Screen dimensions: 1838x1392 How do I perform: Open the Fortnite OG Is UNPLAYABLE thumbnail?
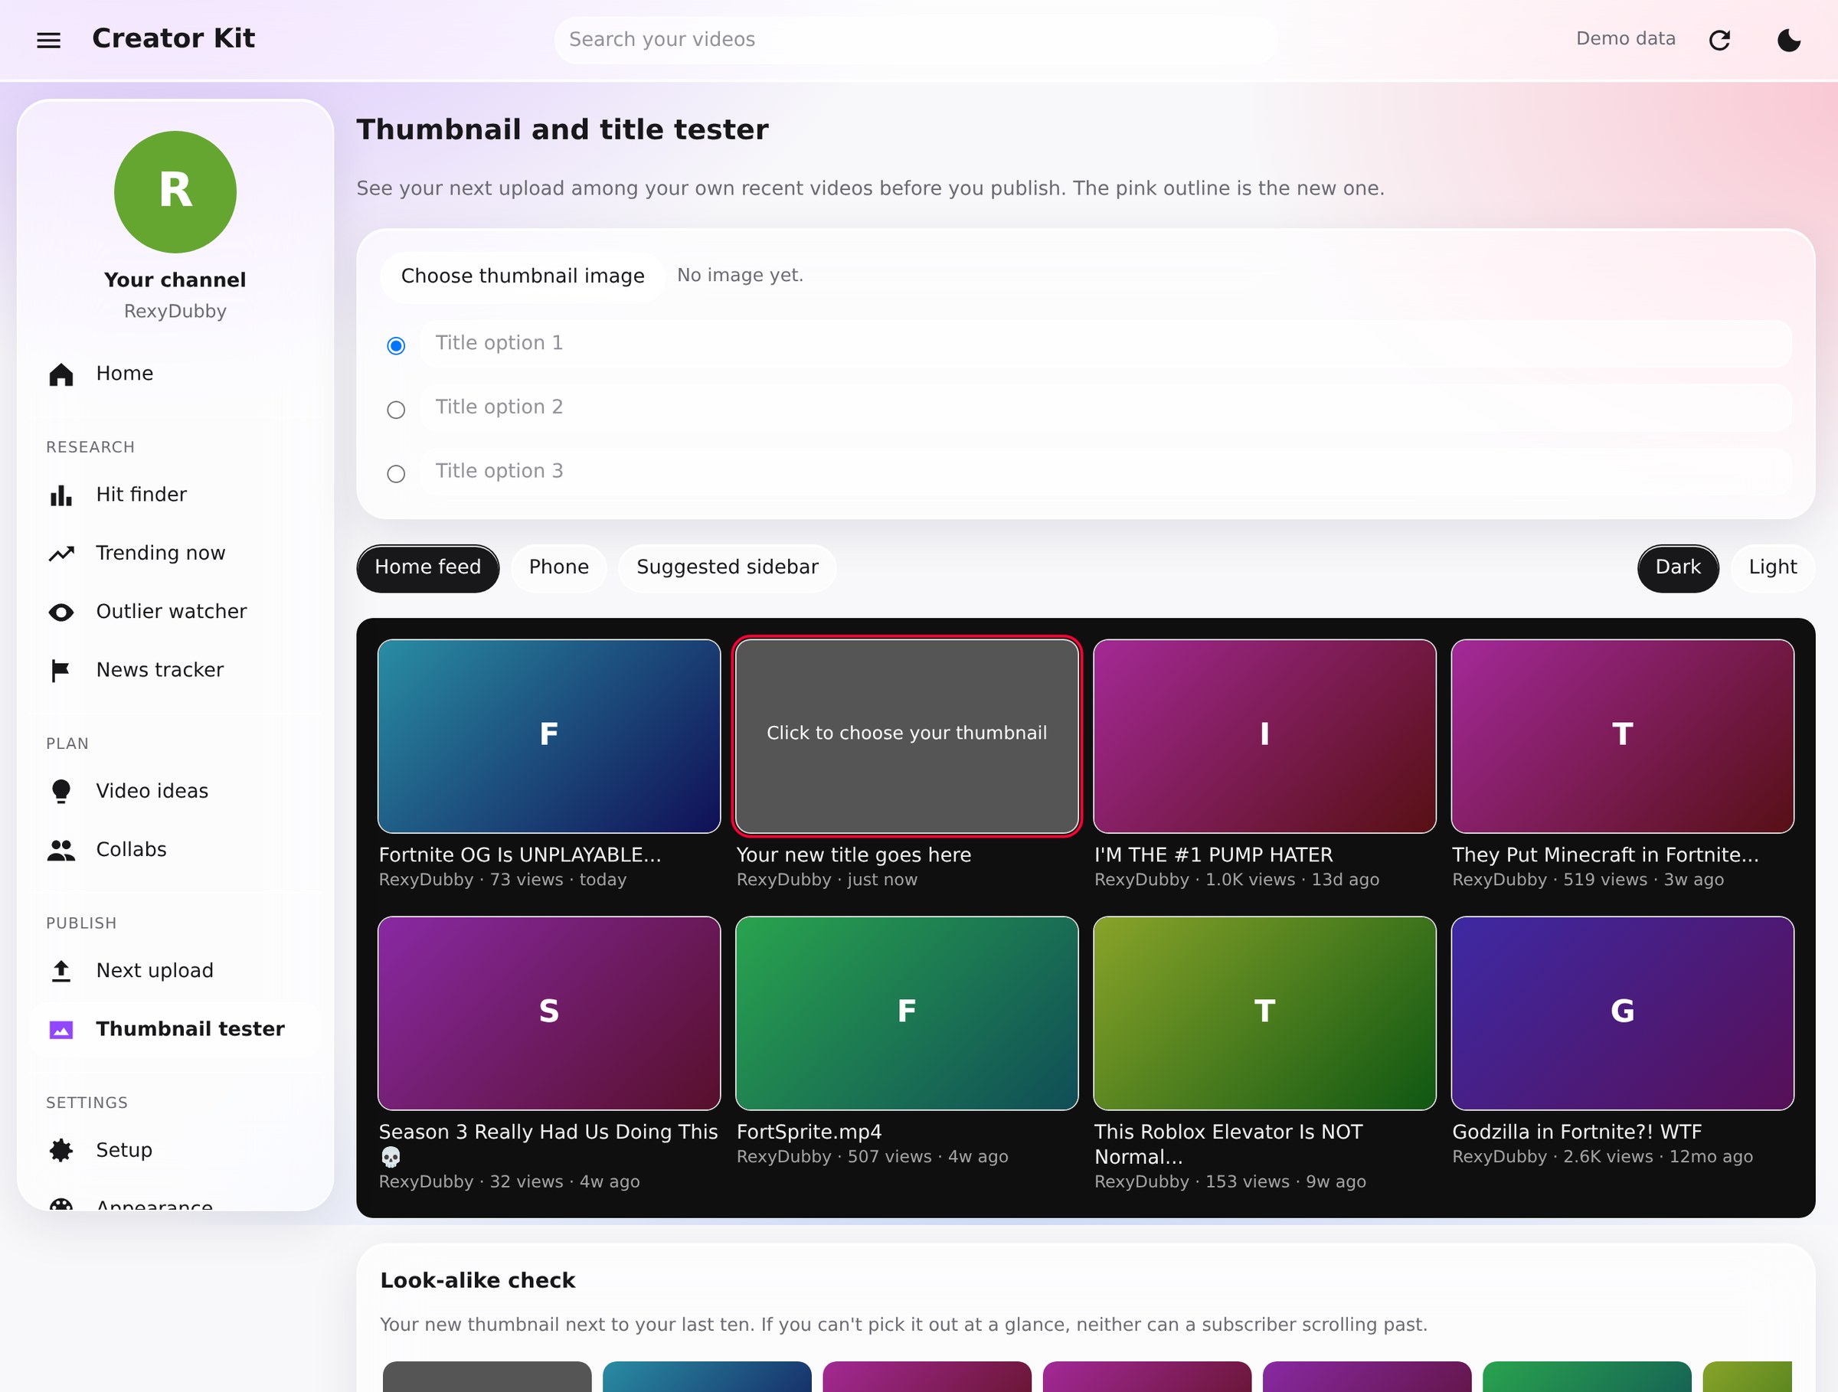pyautogui.click(x=549, y=735)
